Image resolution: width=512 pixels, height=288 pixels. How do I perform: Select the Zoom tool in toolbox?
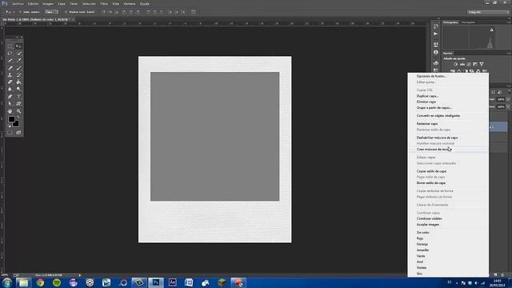[x=18, y=111]
